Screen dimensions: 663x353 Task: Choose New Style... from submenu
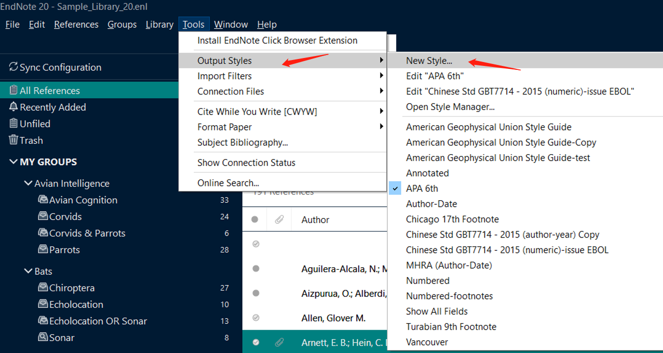[x=429, y=60]
